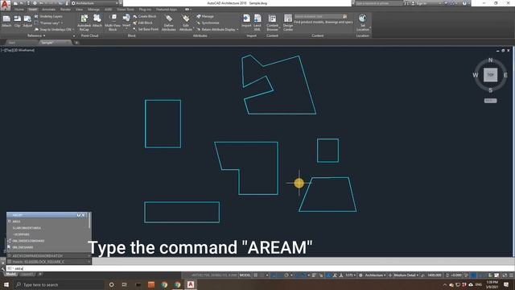This screenshot has height=290, width=515.
Task: Toggle Snap to Underlays ON setting
Action: [53, 29]
